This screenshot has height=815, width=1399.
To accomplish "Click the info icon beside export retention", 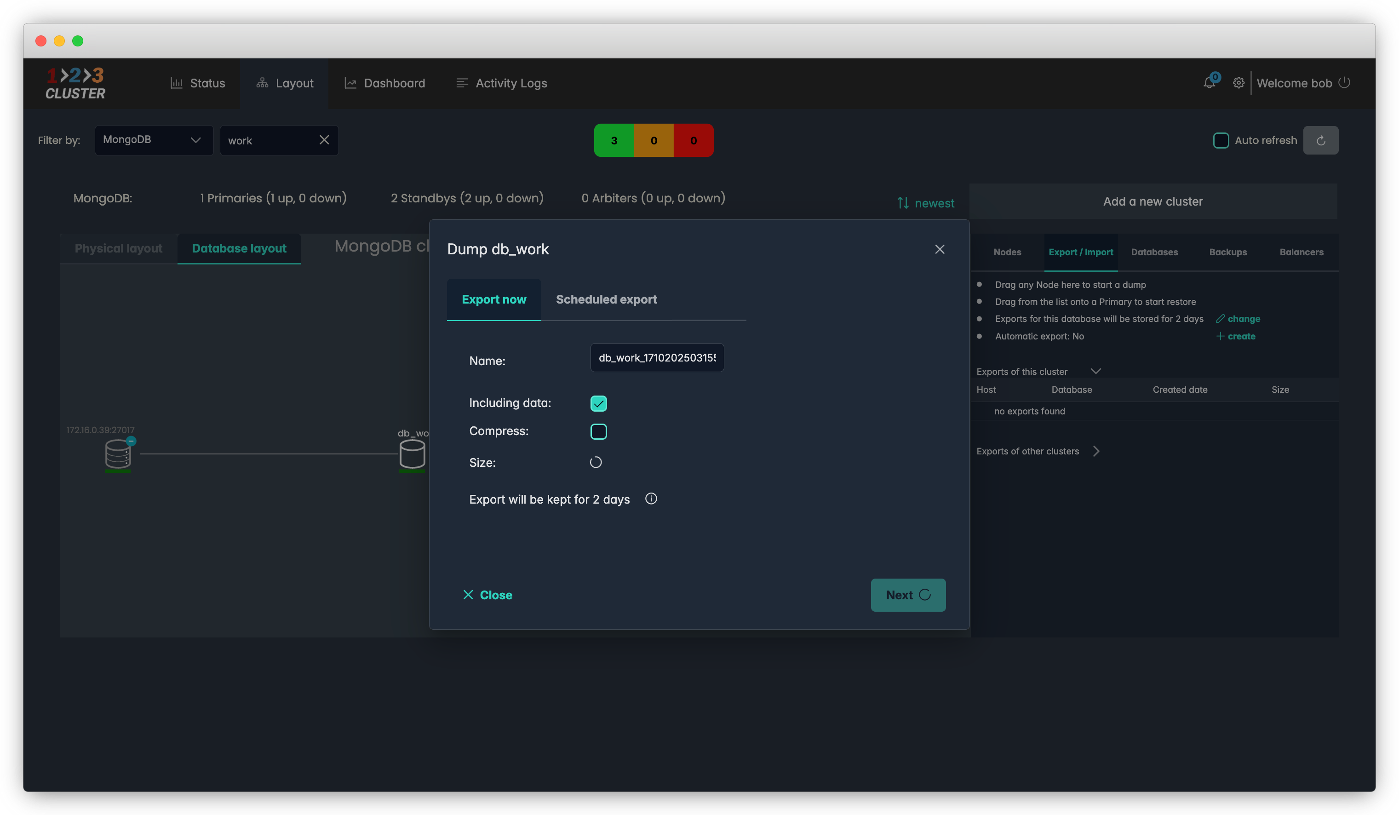I will point(651,499).
